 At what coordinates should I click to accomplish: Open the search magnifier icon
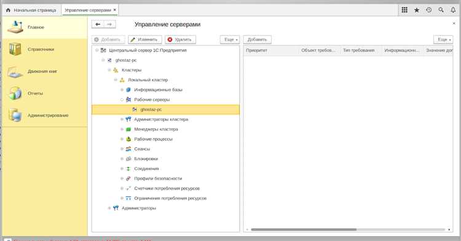tap(441, 10)
